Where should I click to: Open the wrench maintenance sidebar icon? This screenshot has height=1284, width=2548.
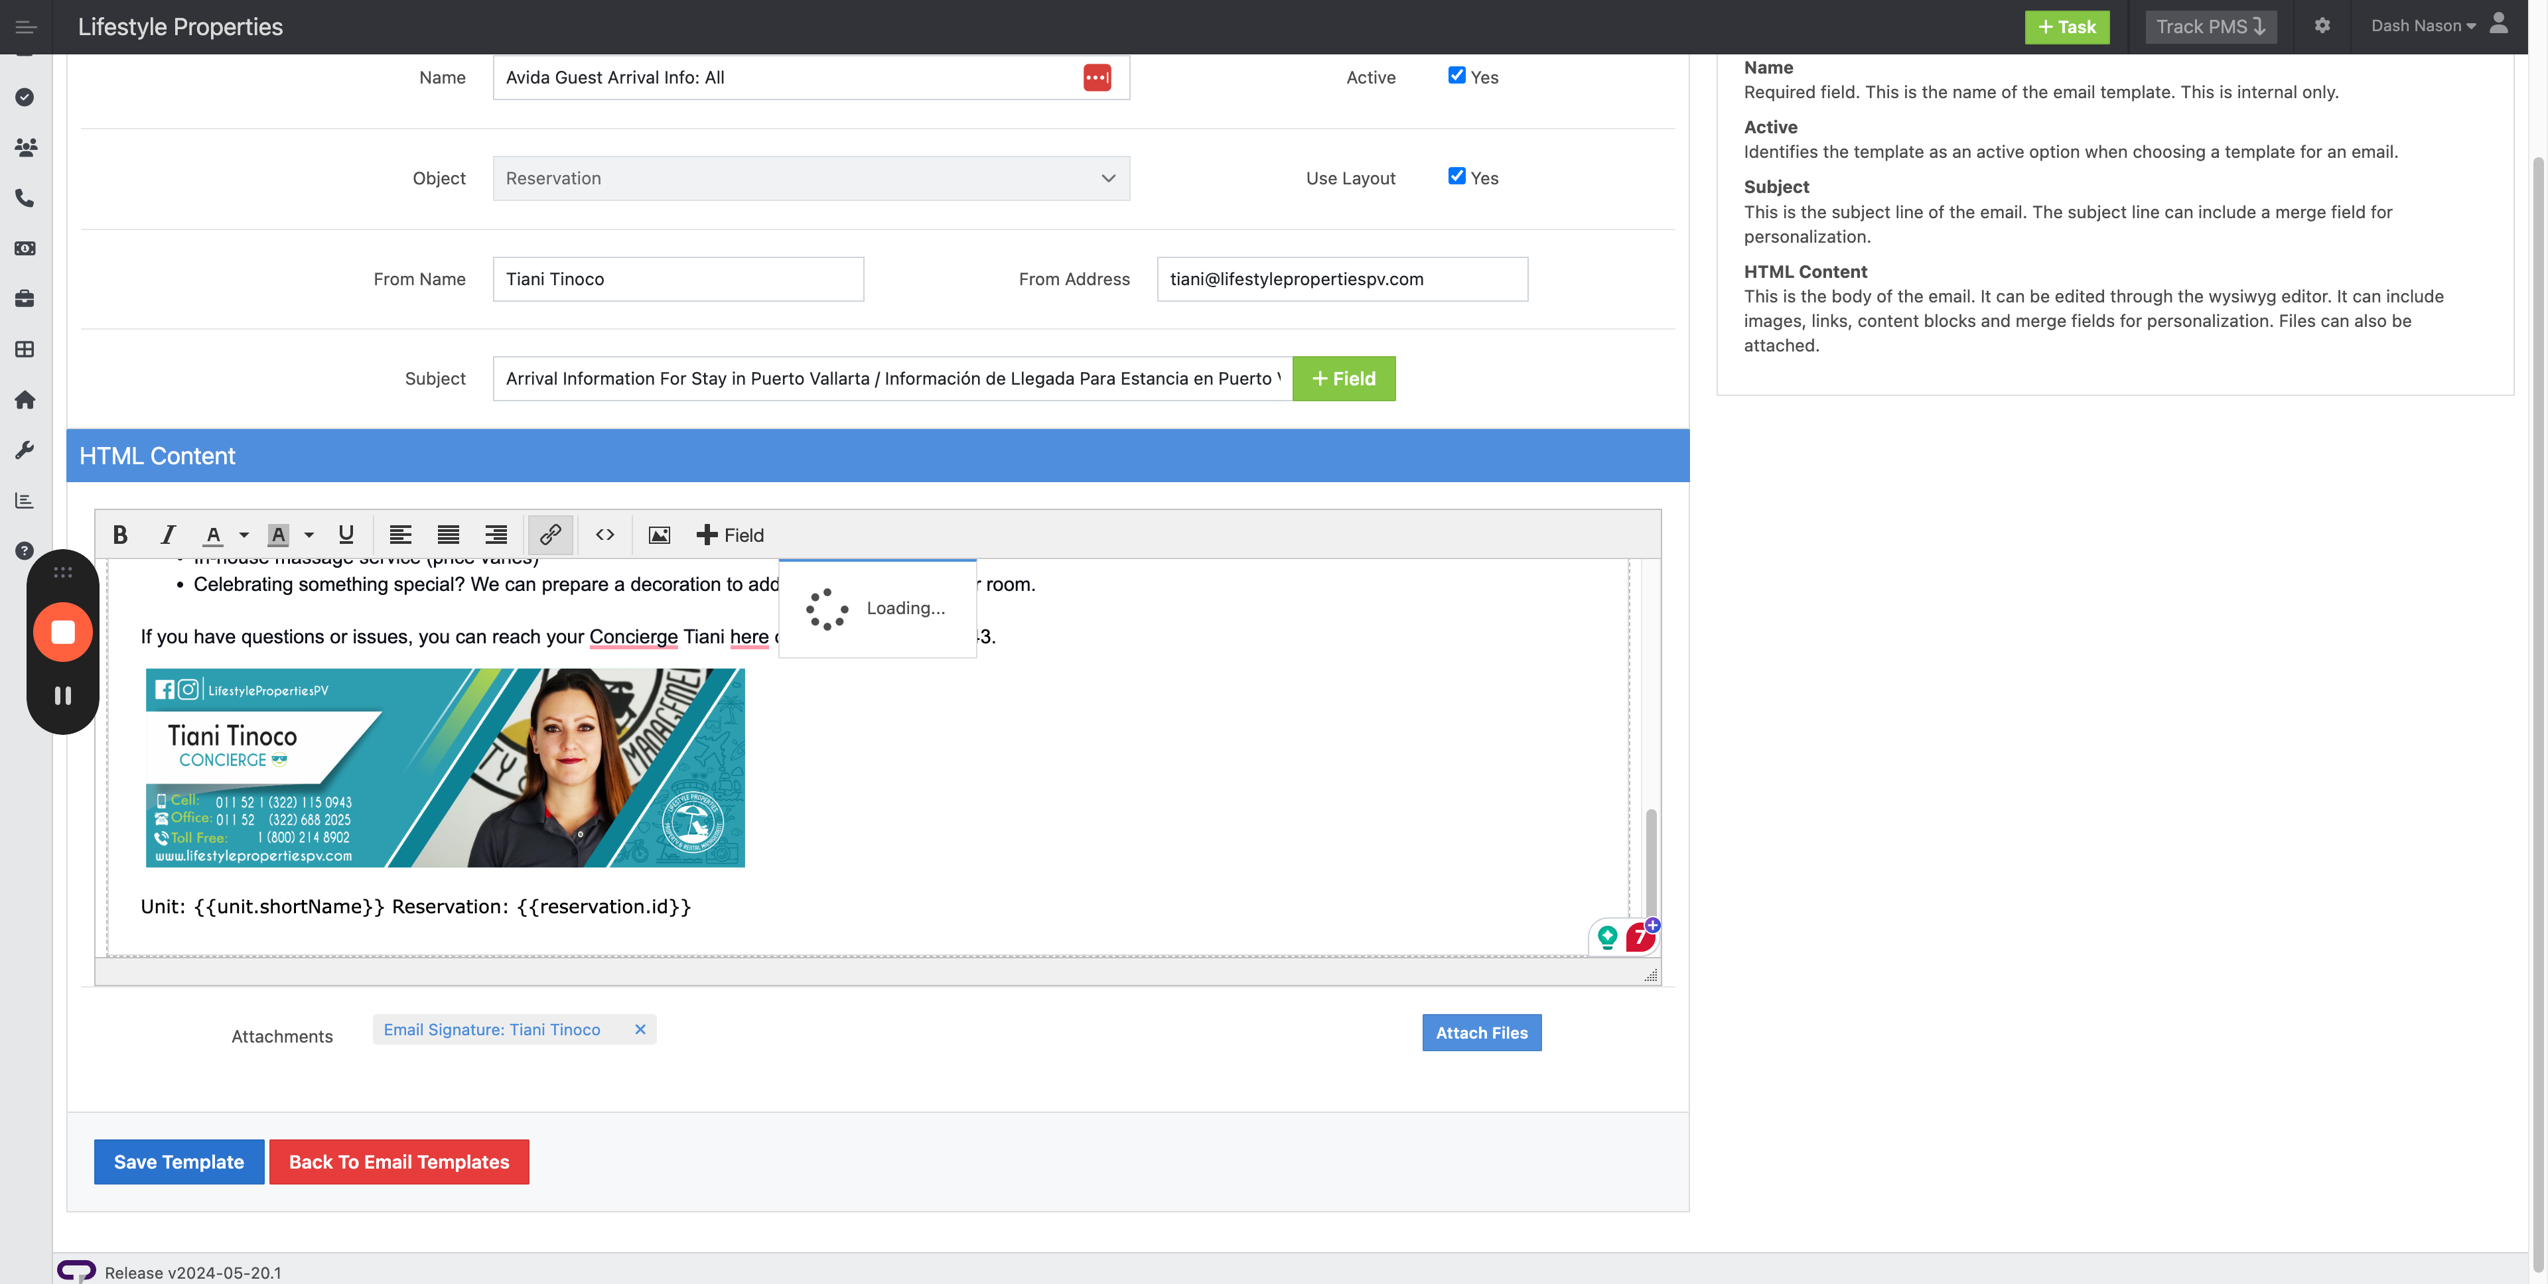[25, 450]
